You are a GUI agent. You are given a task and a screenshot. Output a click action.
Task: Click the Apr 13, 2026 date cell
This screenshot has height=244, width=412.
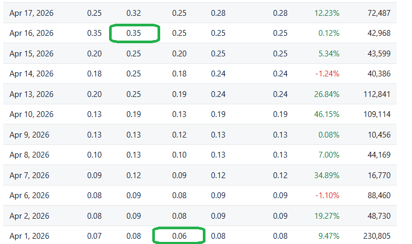31,94
